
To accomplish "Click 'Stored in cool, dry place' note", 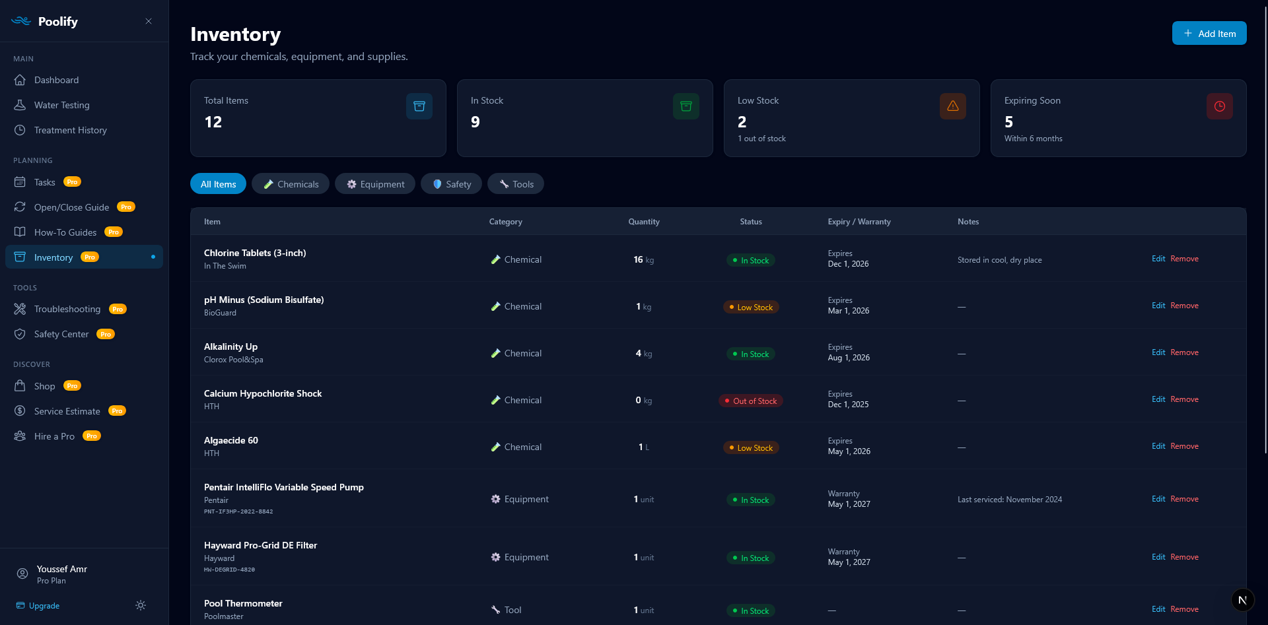I will [x=1000, y=260].
